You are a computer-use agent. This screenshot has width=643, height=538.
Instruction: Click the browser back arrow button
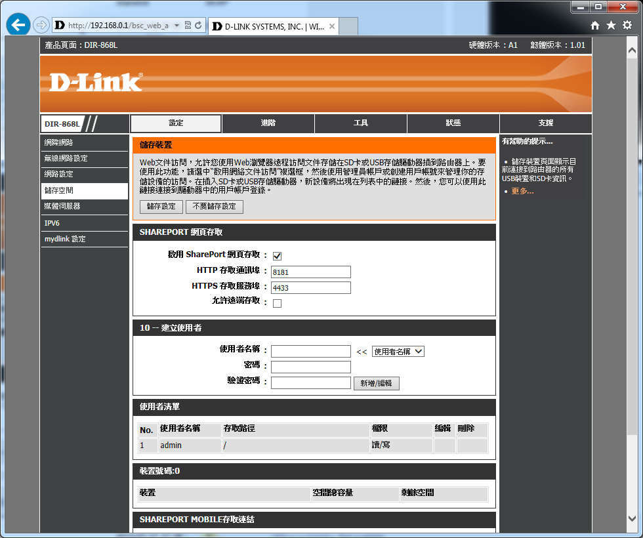click(18, 26)
